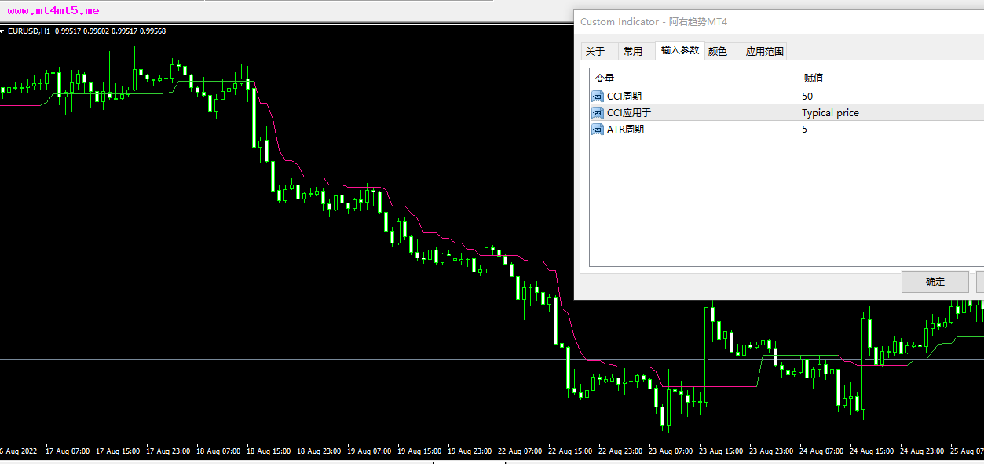Switch to the 关于 tab
The height and width of the screenshot is (464, 984).
pos(595,52)
